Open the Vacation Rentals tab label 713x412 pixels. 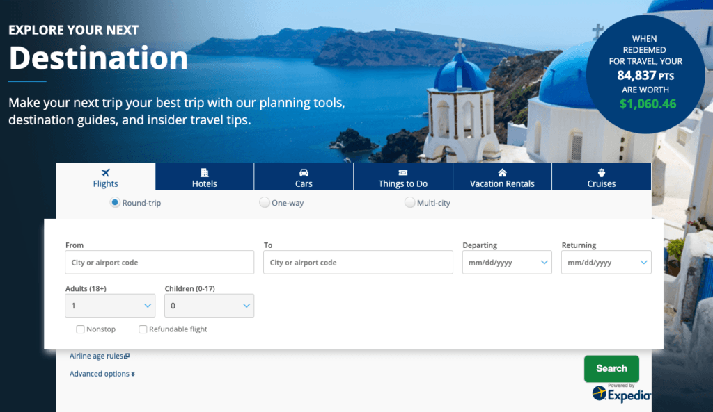[x=502, y=183]
